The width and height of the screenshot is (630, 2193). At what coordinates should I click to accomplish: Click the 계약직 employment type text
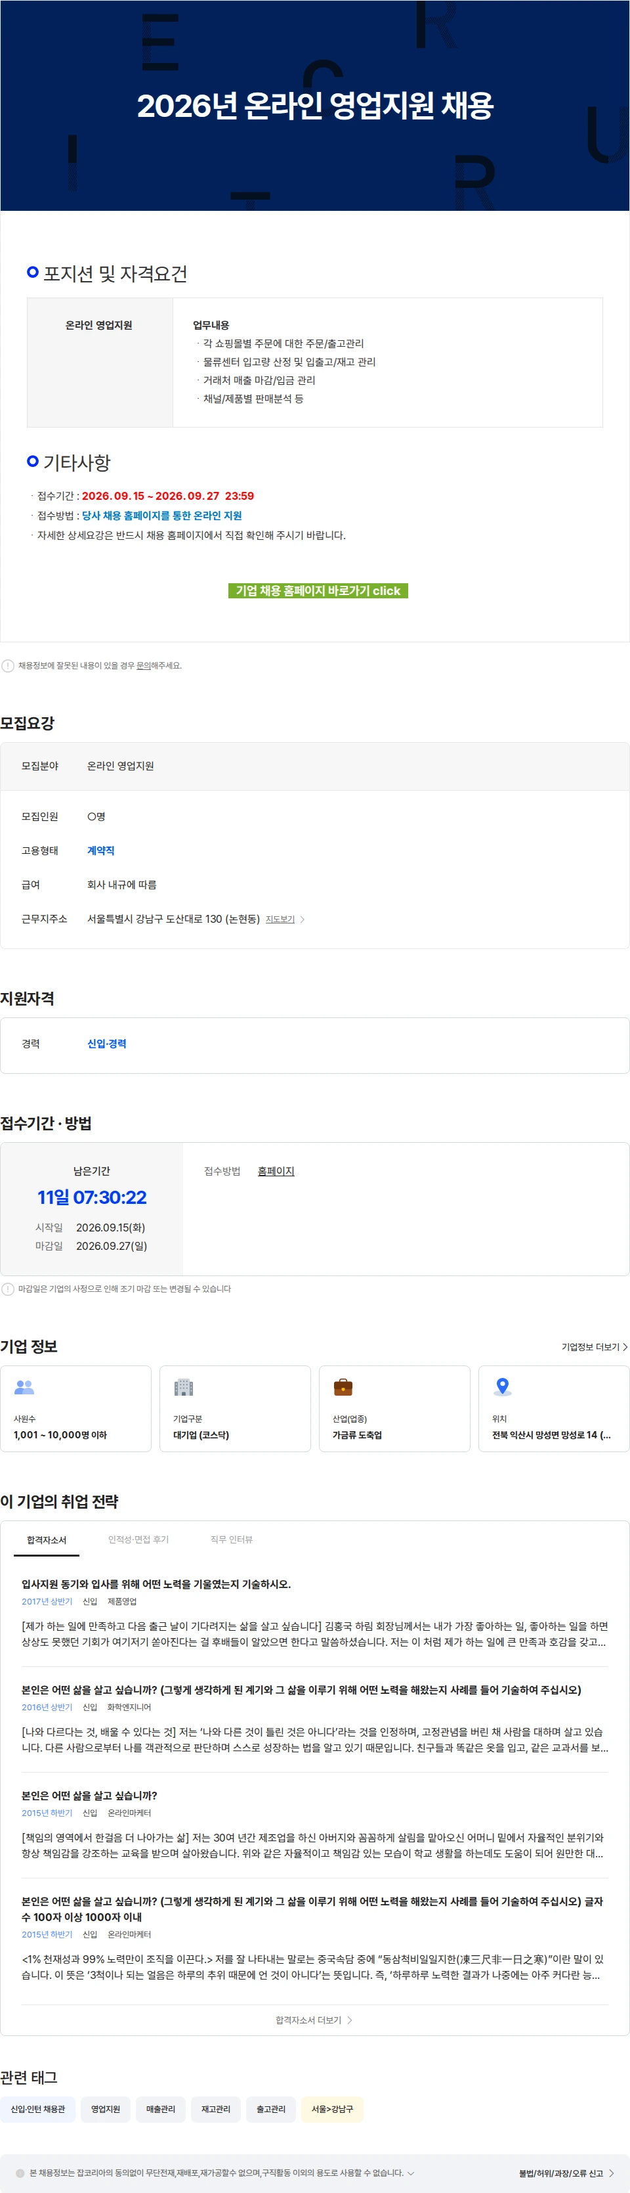coord(100,851)
